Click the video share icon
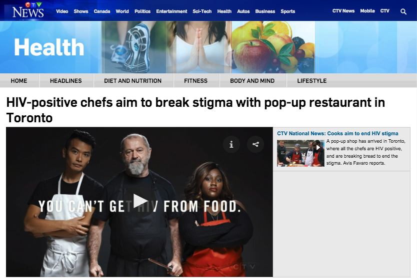Viewport: 417px width, 278px height. [x=255, y=144]
